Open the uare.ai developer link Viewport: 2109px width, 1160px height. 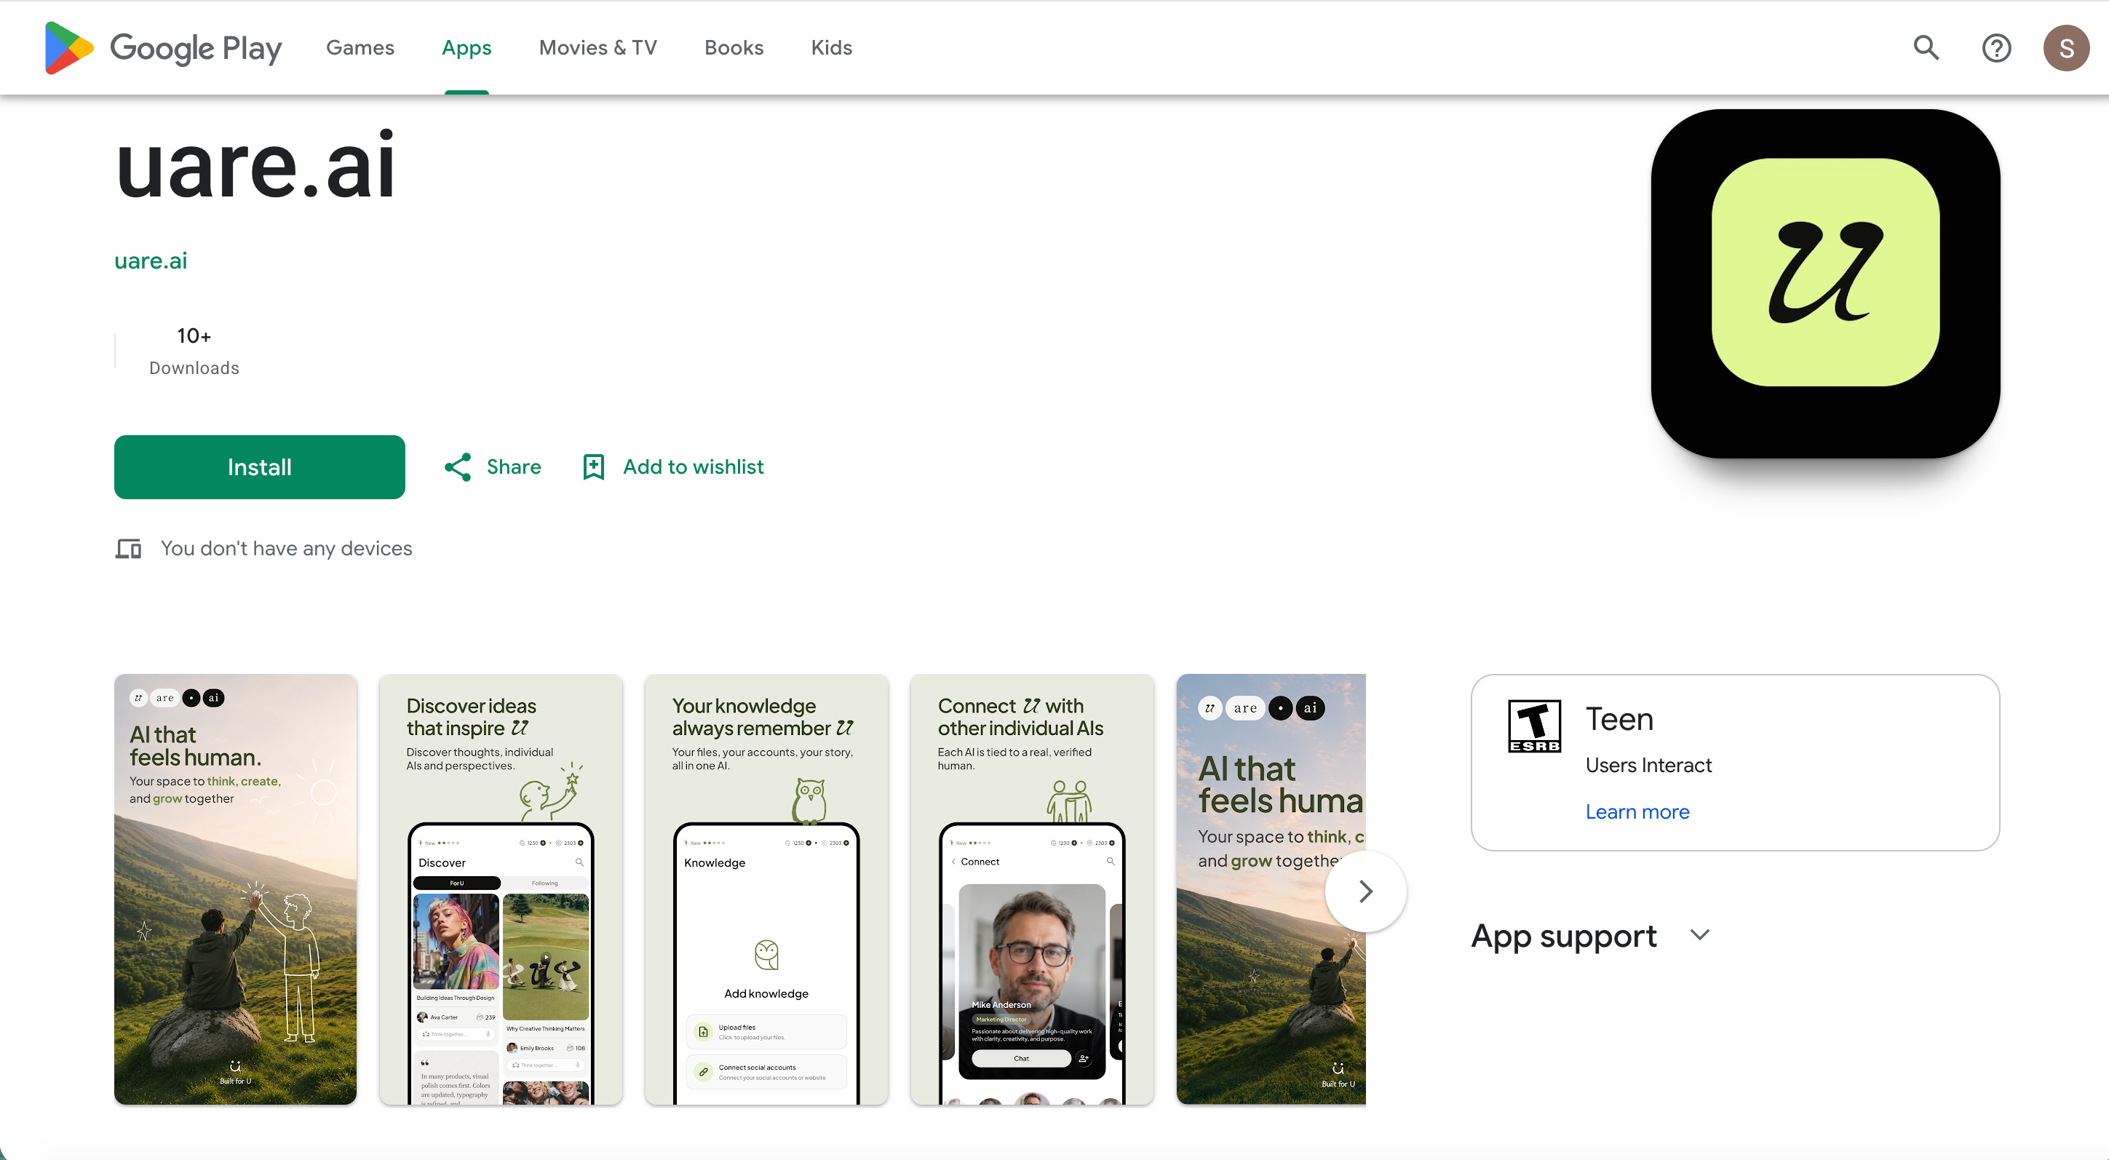151,261
